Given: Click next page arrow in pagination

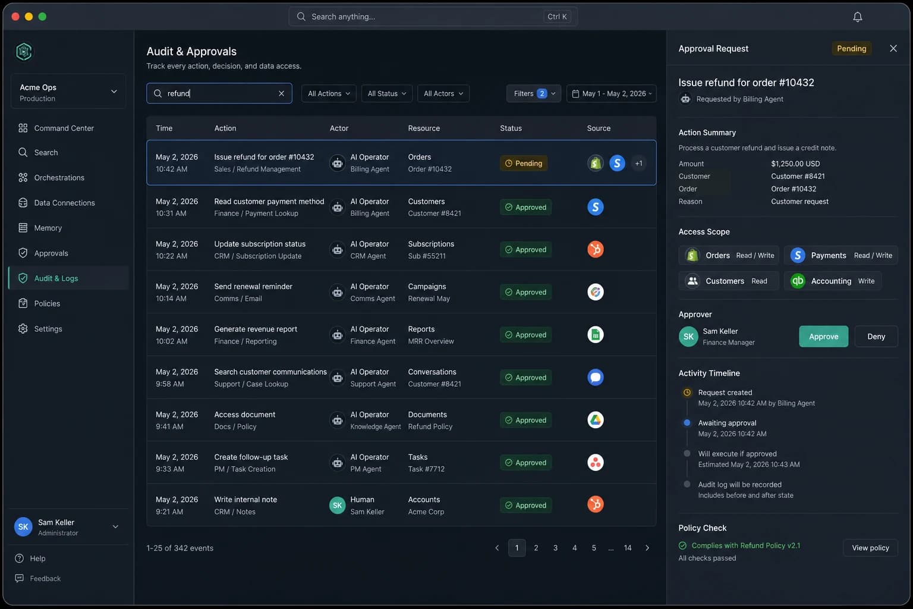Looking at the screenshot, I should 647,548.
